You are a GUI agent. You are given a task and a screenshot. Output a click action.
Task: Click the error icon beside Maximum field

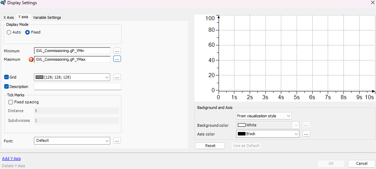coord(31,59)
